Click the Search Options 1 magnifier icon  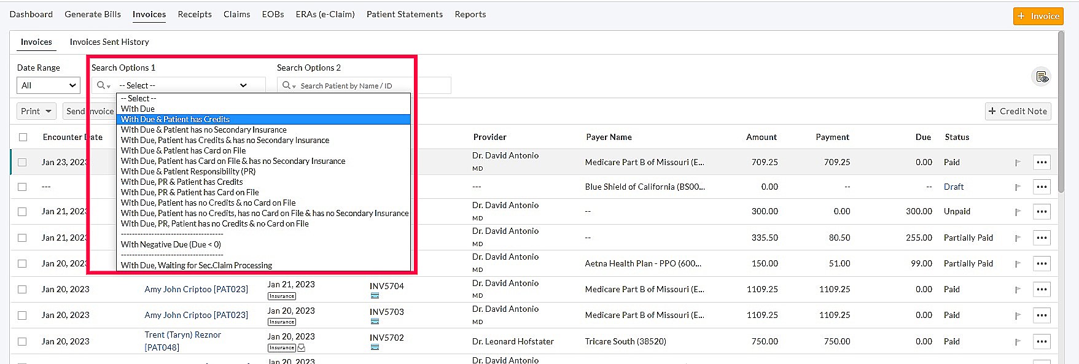point(103,85)
